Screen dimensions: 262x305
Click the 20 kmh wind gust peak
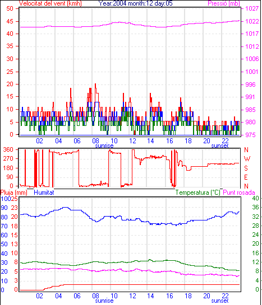pyautogui.click(x=95, y=84)
